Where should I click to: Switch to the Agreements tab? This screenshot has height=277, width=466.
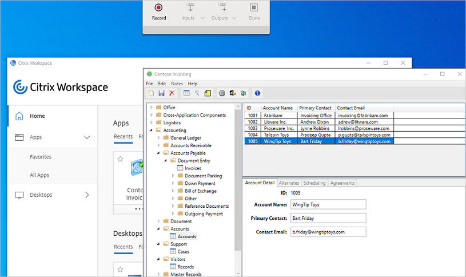click(342, 183)
